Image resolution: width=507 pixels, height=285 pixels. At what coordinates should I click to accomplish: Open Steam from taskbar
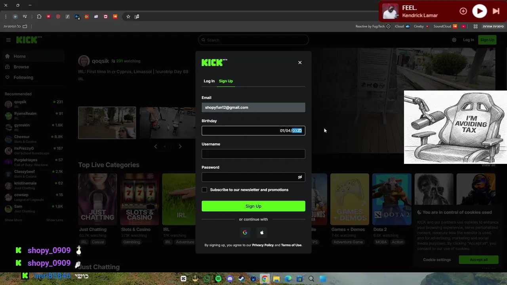pyautogui.click(x=241, y=279)
